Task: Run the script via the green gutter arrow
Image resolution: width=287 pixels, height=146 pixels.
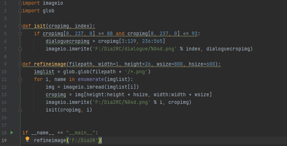Action: point(12,133)
